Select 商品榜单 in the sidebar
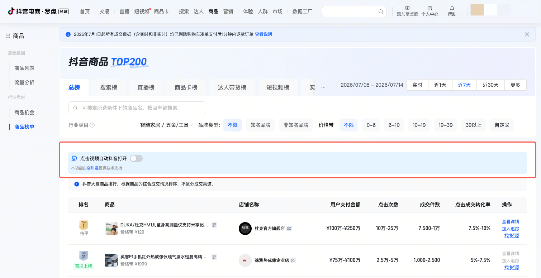 24,127
